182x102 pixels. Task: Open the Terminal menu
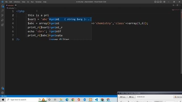tap(38, 2)
